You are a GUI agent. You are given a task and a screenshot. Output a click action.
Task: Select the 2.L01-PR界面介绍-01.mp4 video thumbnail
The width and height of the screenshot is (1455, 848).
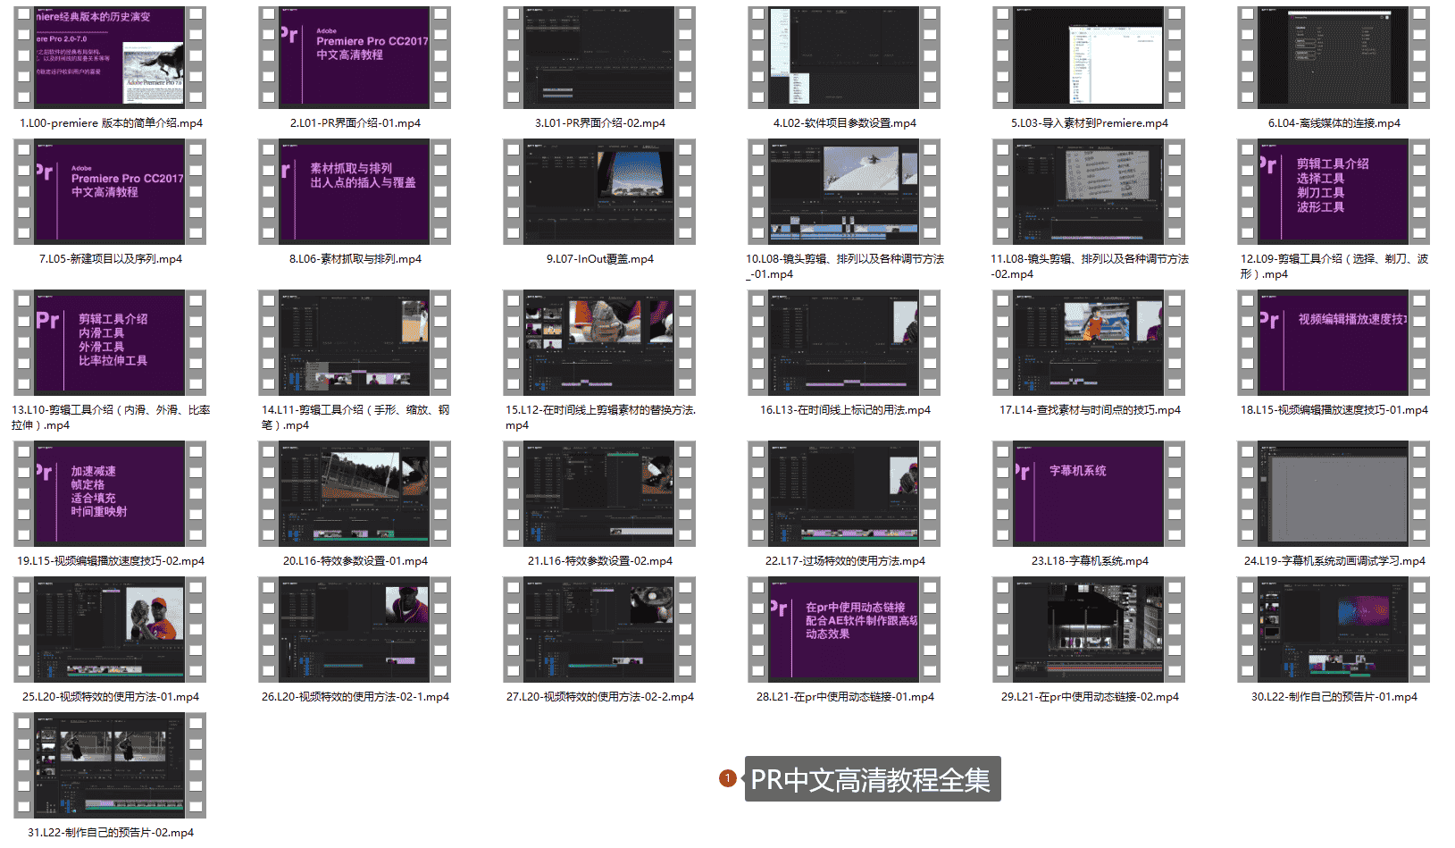tap(355, 57)
